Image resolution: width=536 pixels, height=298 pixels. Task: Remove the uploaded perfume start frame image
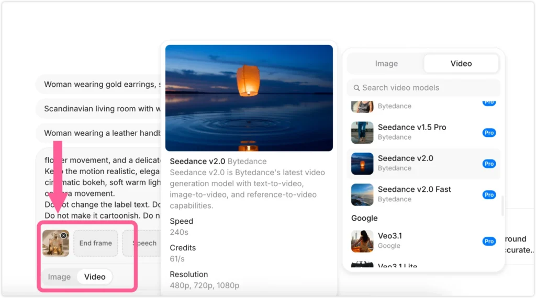(63, 236)
